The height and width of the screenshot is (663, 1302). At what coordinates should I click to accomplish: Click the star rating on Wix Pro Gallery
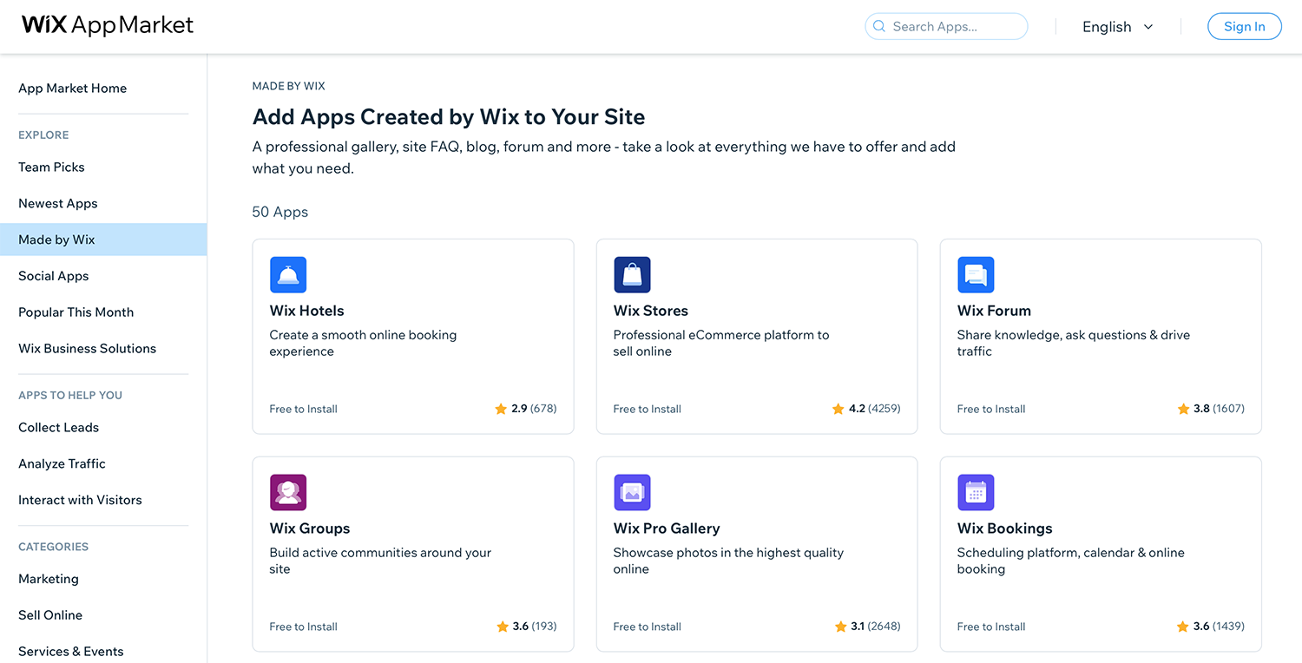point(867,627)
